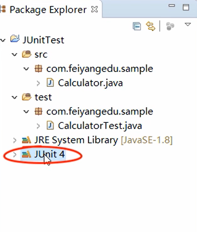Collapse com.feiyangedu.sample package under src

pyautogui.click(x=26, y=69)
